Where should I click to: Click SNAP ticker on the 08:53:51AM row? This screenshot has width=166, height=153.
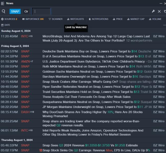(x=25, y=97)
